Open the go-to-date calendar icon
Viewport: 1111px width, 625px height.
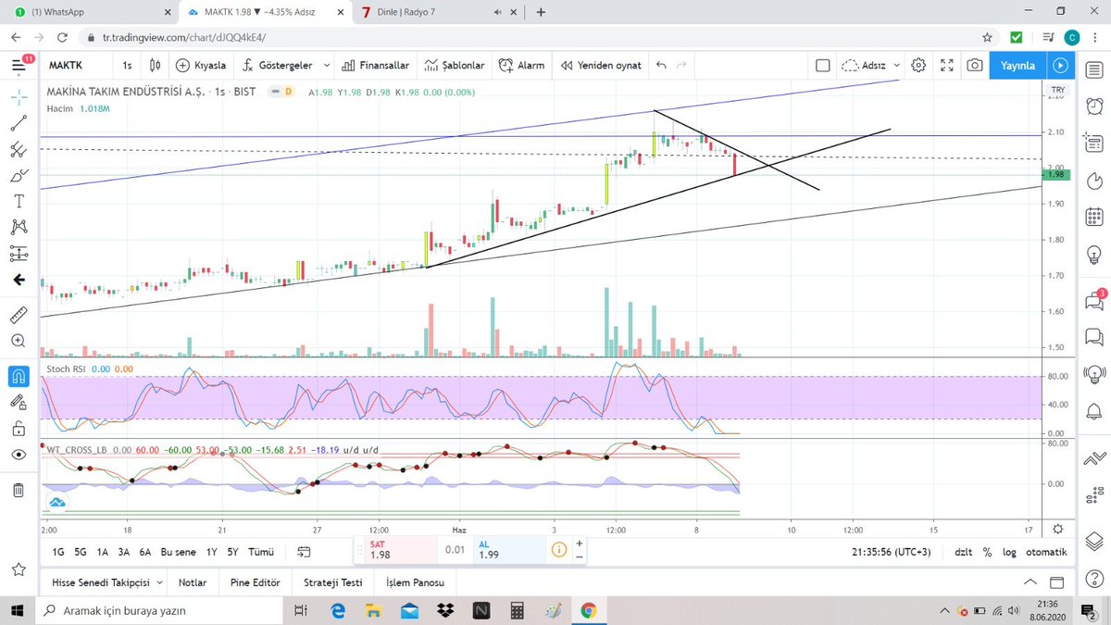pyautogui.click(x=304, y=552)
